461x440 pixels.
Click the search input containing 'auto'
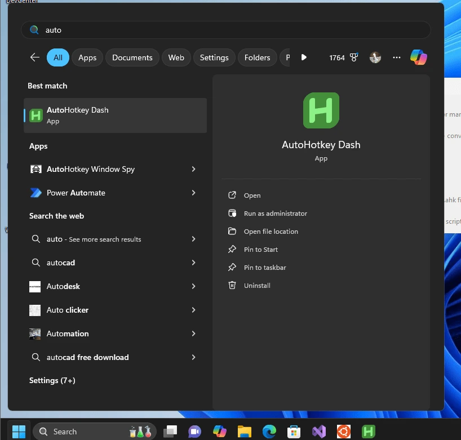(x=226, y=30)
